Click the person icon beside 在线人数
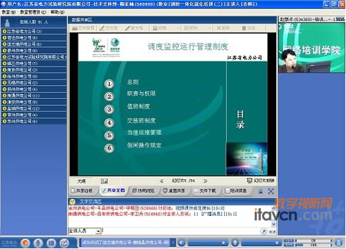346x249 pixels. tap(7, 22)
